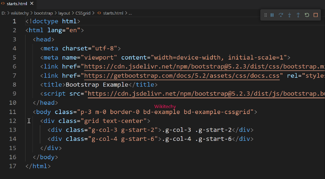The height and width of the screenshot is (179, 325).
Task: Open the bootstrap bundle script link
Action: 203,93
